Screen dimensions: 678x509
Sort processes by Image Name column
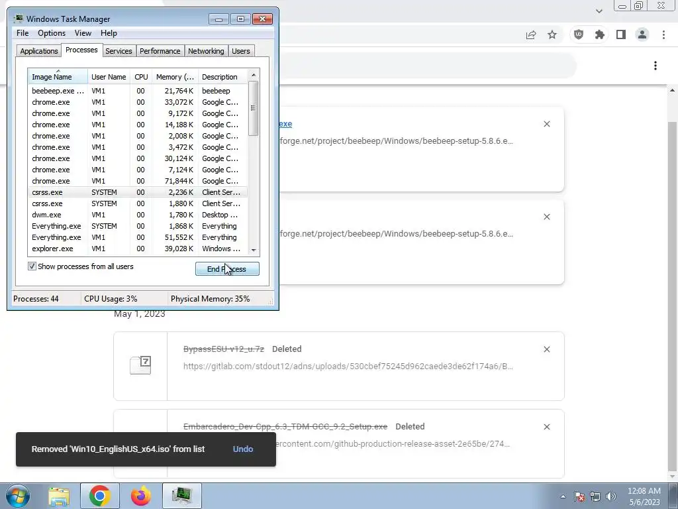[x=58, y=77]
